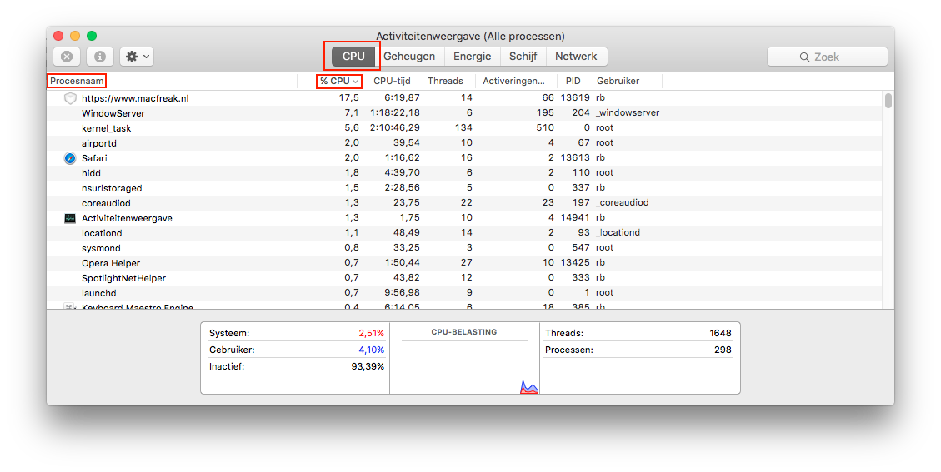Viewport: 941px width, 472px height.
Task: Select the sysmond process
Action: click(x=101, y=248)
